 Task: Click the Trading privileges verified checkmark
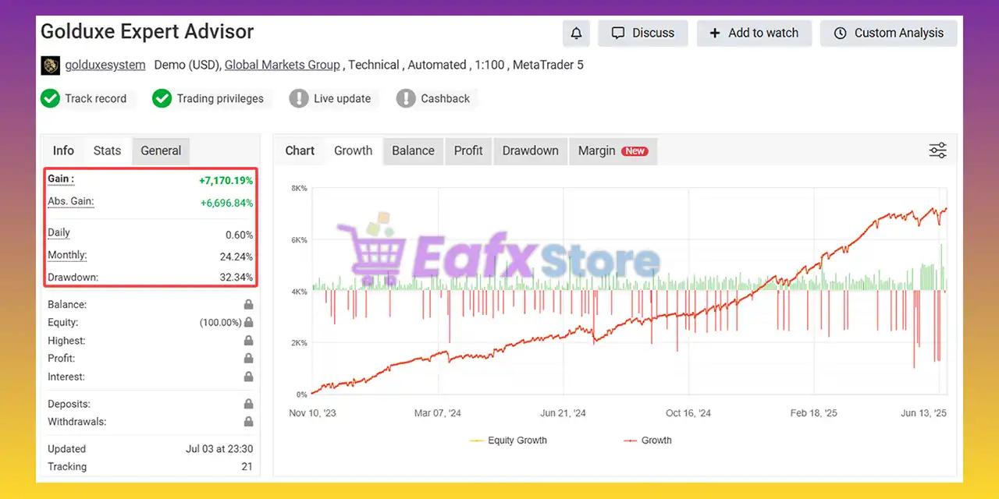click(x=162, y=99)
